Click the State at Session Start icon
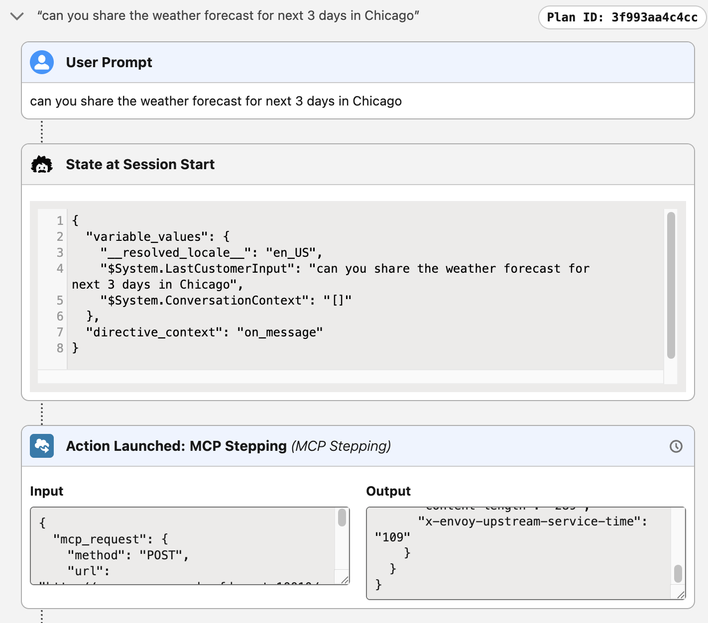This screenshot has height=623, width=708. coord(42,164)
